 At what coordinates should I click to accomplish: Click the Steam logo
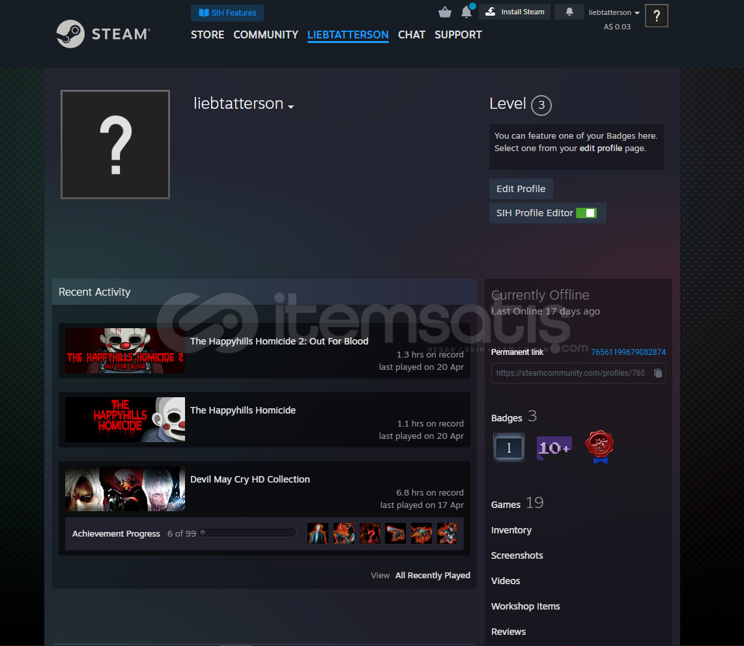point(104,34)
